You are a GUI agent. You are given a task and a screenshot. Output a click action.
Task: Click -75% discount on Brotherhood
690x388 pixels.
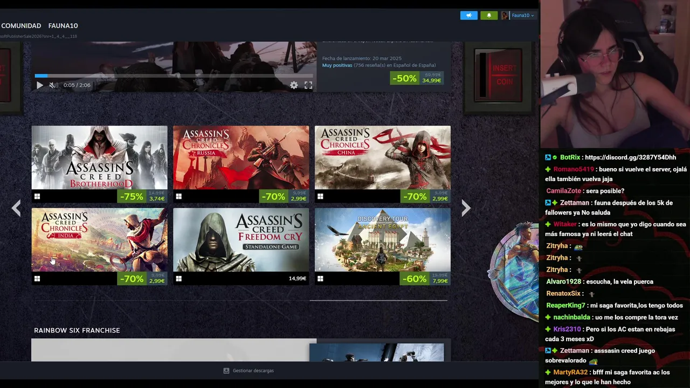pos(132,197)
